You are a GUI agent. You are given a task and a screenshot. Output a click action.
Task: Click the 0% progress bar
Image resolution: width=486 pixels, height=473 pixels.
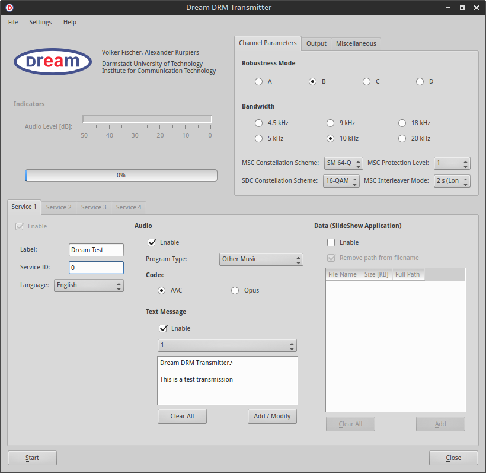point(121,175)
